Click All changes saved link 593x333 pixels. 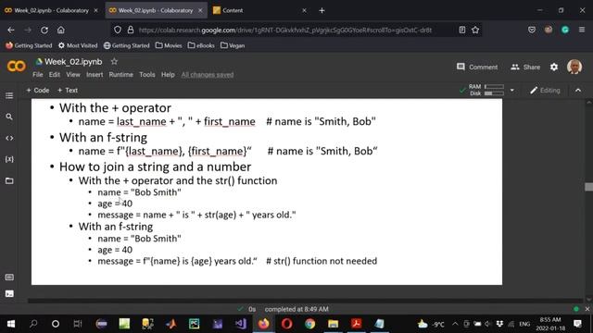pos(208,75)
